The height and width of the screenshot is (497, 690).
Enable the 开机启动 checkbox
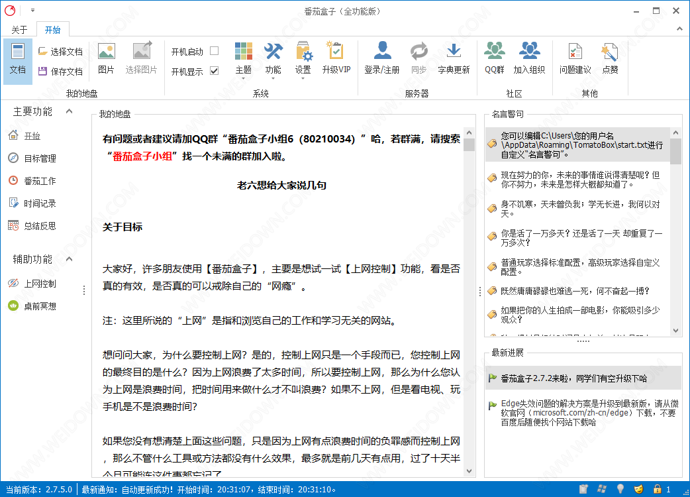point(215,51)
